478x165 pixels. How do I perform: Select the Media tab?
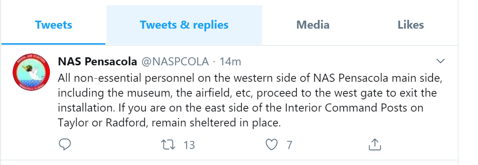click(313, 25)
